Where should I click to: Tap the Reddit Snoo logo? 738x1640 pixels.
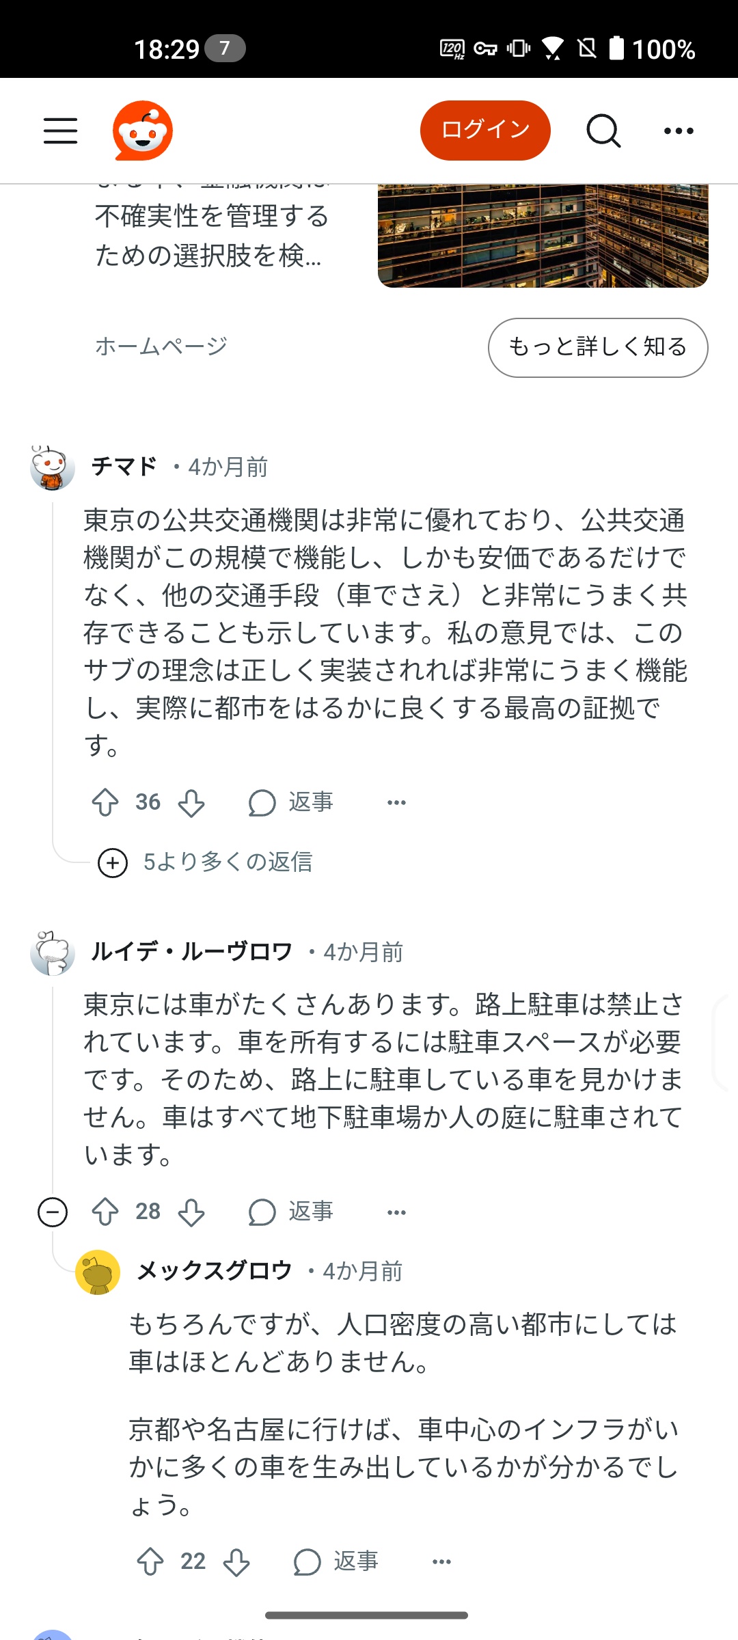pos(142,131)
